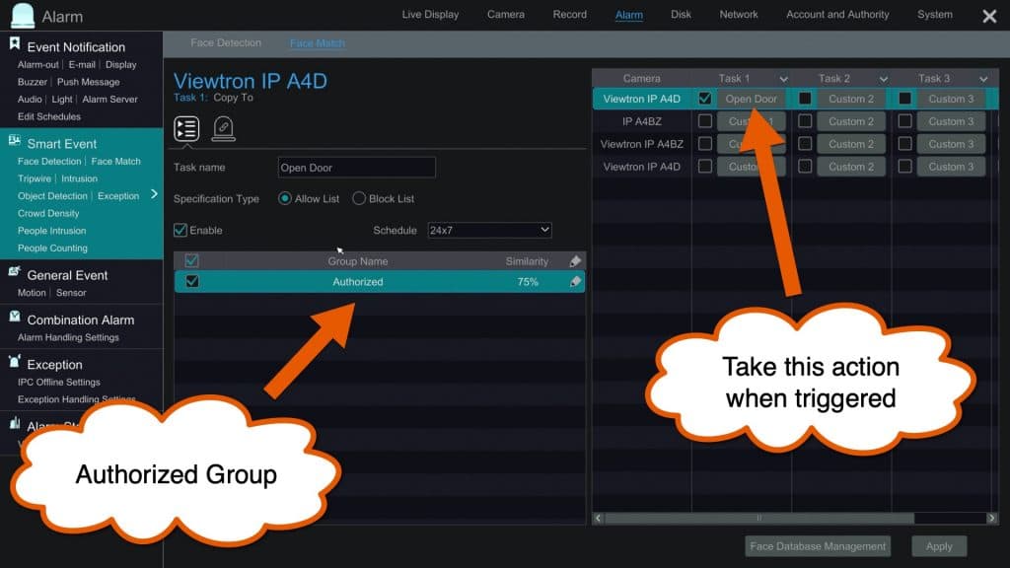Viewport: 1010px width, 568px height.
Task: Click the Combination Alarm section icon
Action: (14, 317)
